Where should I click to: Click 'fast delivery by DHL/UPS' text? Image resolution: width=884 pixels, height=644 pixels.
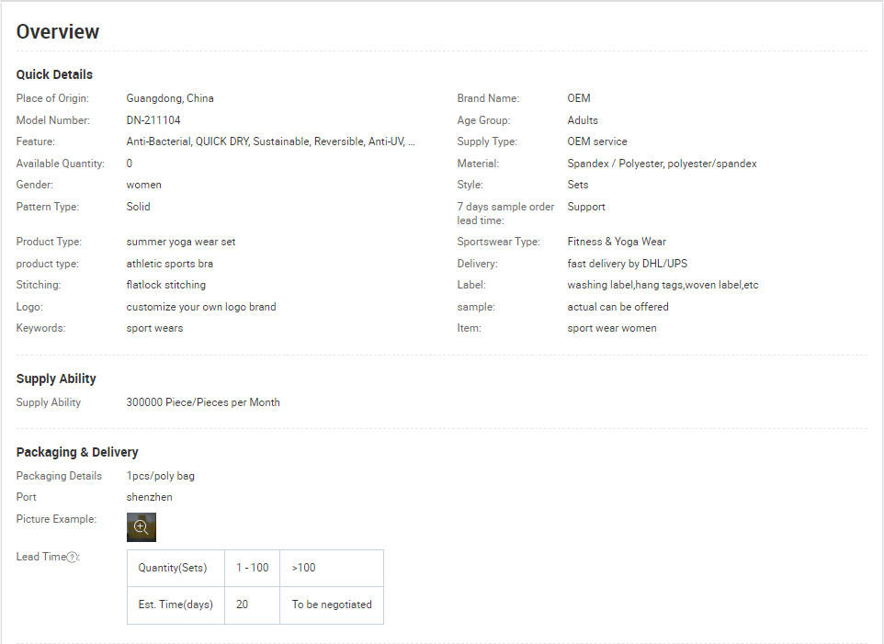(627, 263)
